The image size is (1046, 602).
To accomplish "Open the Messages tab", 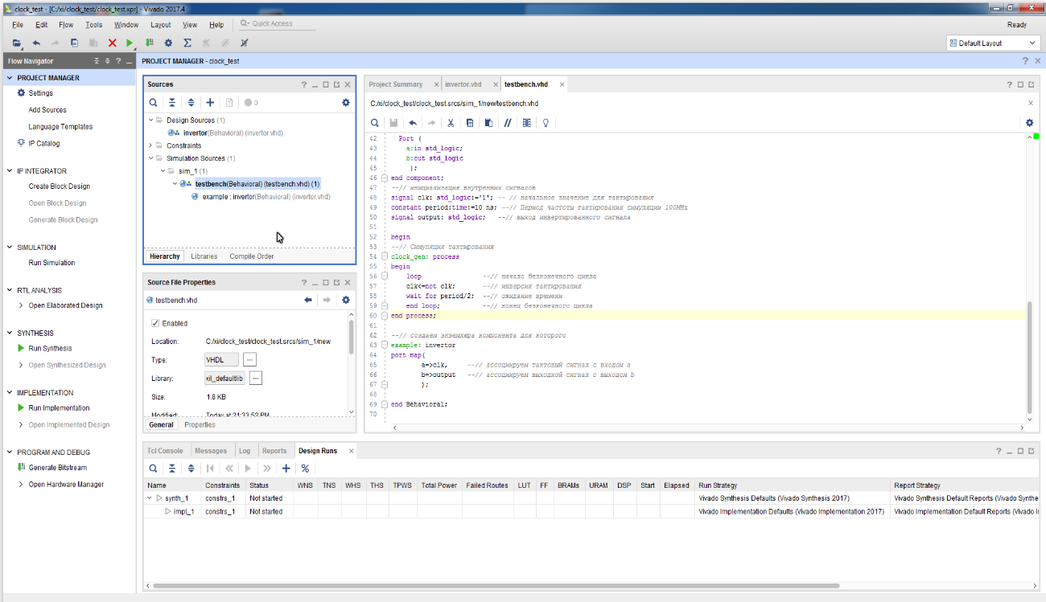I will (x=211, y=451).
